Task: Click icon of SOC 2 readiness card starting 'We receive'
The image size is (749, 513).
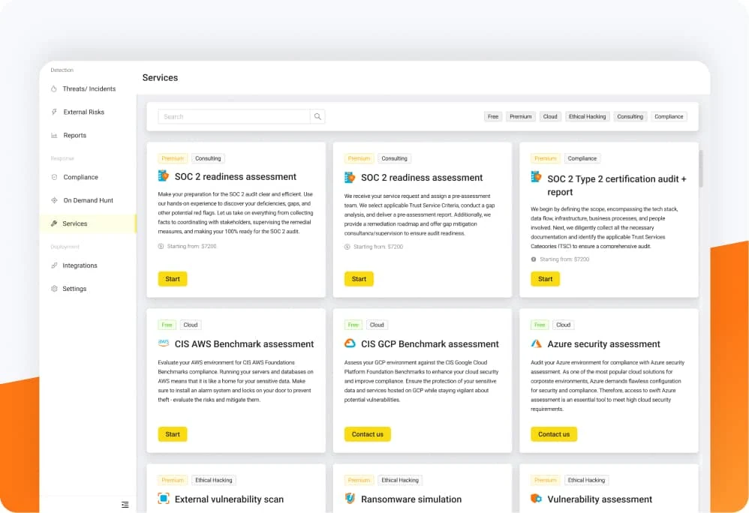Action: coord(350,178)
